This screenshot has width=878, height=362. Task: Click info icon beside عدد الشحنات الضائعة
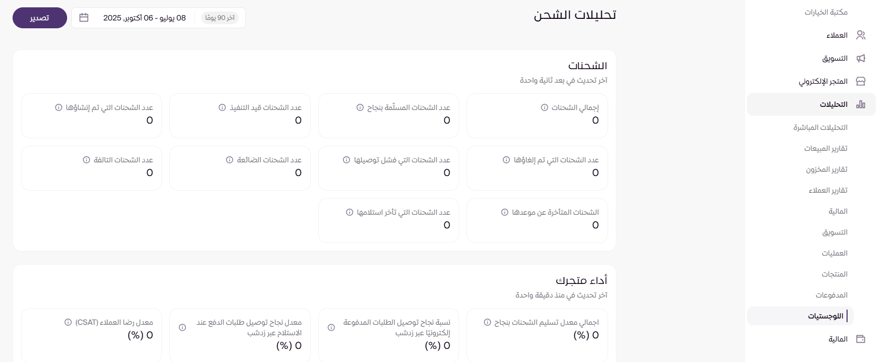pos(230,160)
